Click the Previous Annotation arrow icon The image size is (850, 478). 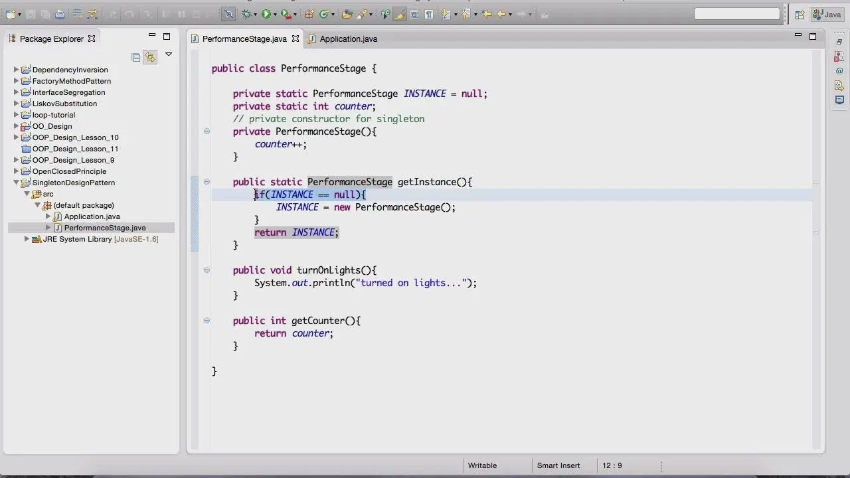(466, 14)
